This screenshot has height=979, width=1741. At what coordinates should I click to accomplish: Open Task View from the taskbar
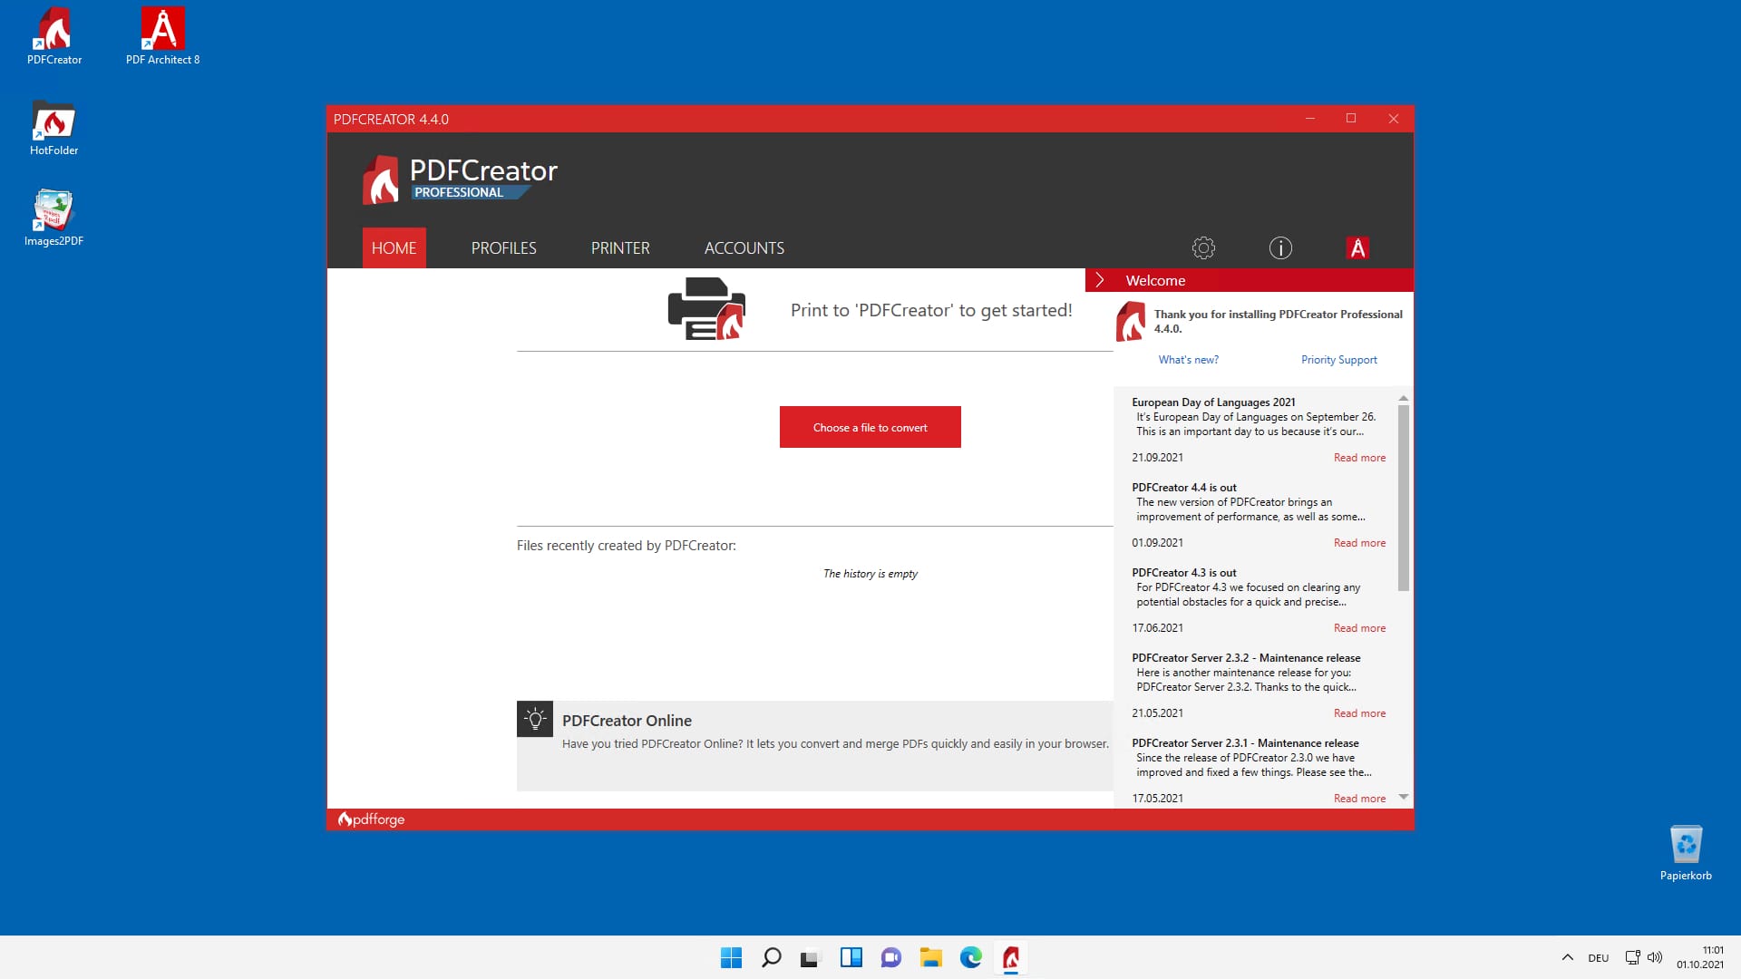click(x=810, y=957)
